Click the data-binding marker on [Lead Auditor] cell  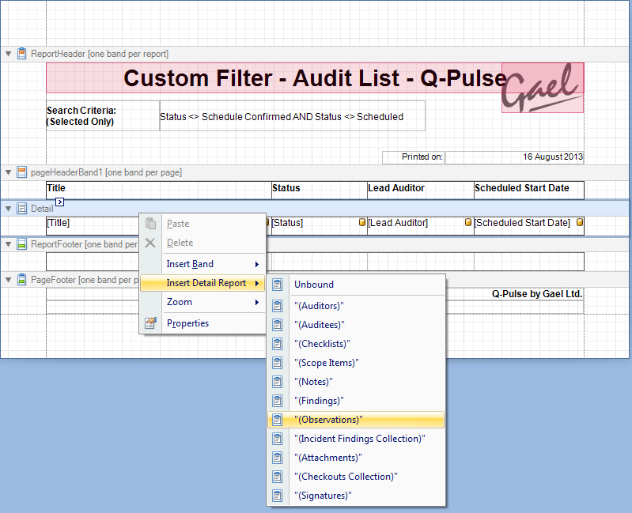(x=468, y=222)
